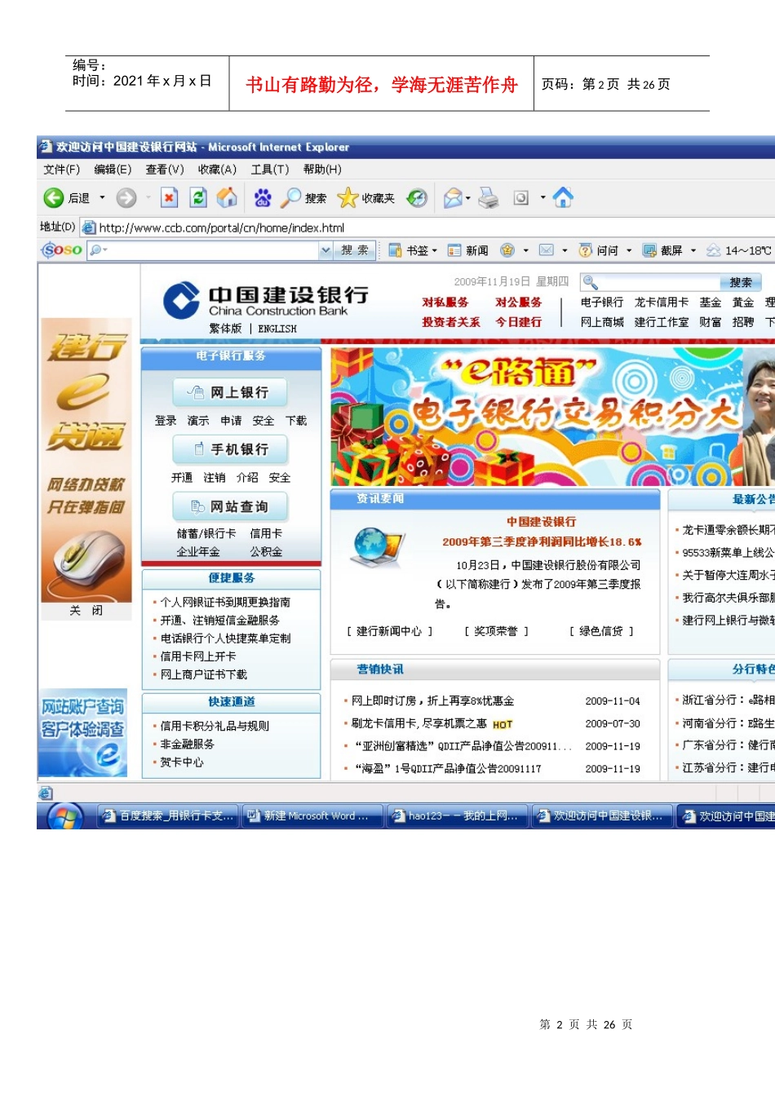775x1096 pixels.
Task: Open SOSO search type magnifier dropdown
Action: (x=99, y=250)
